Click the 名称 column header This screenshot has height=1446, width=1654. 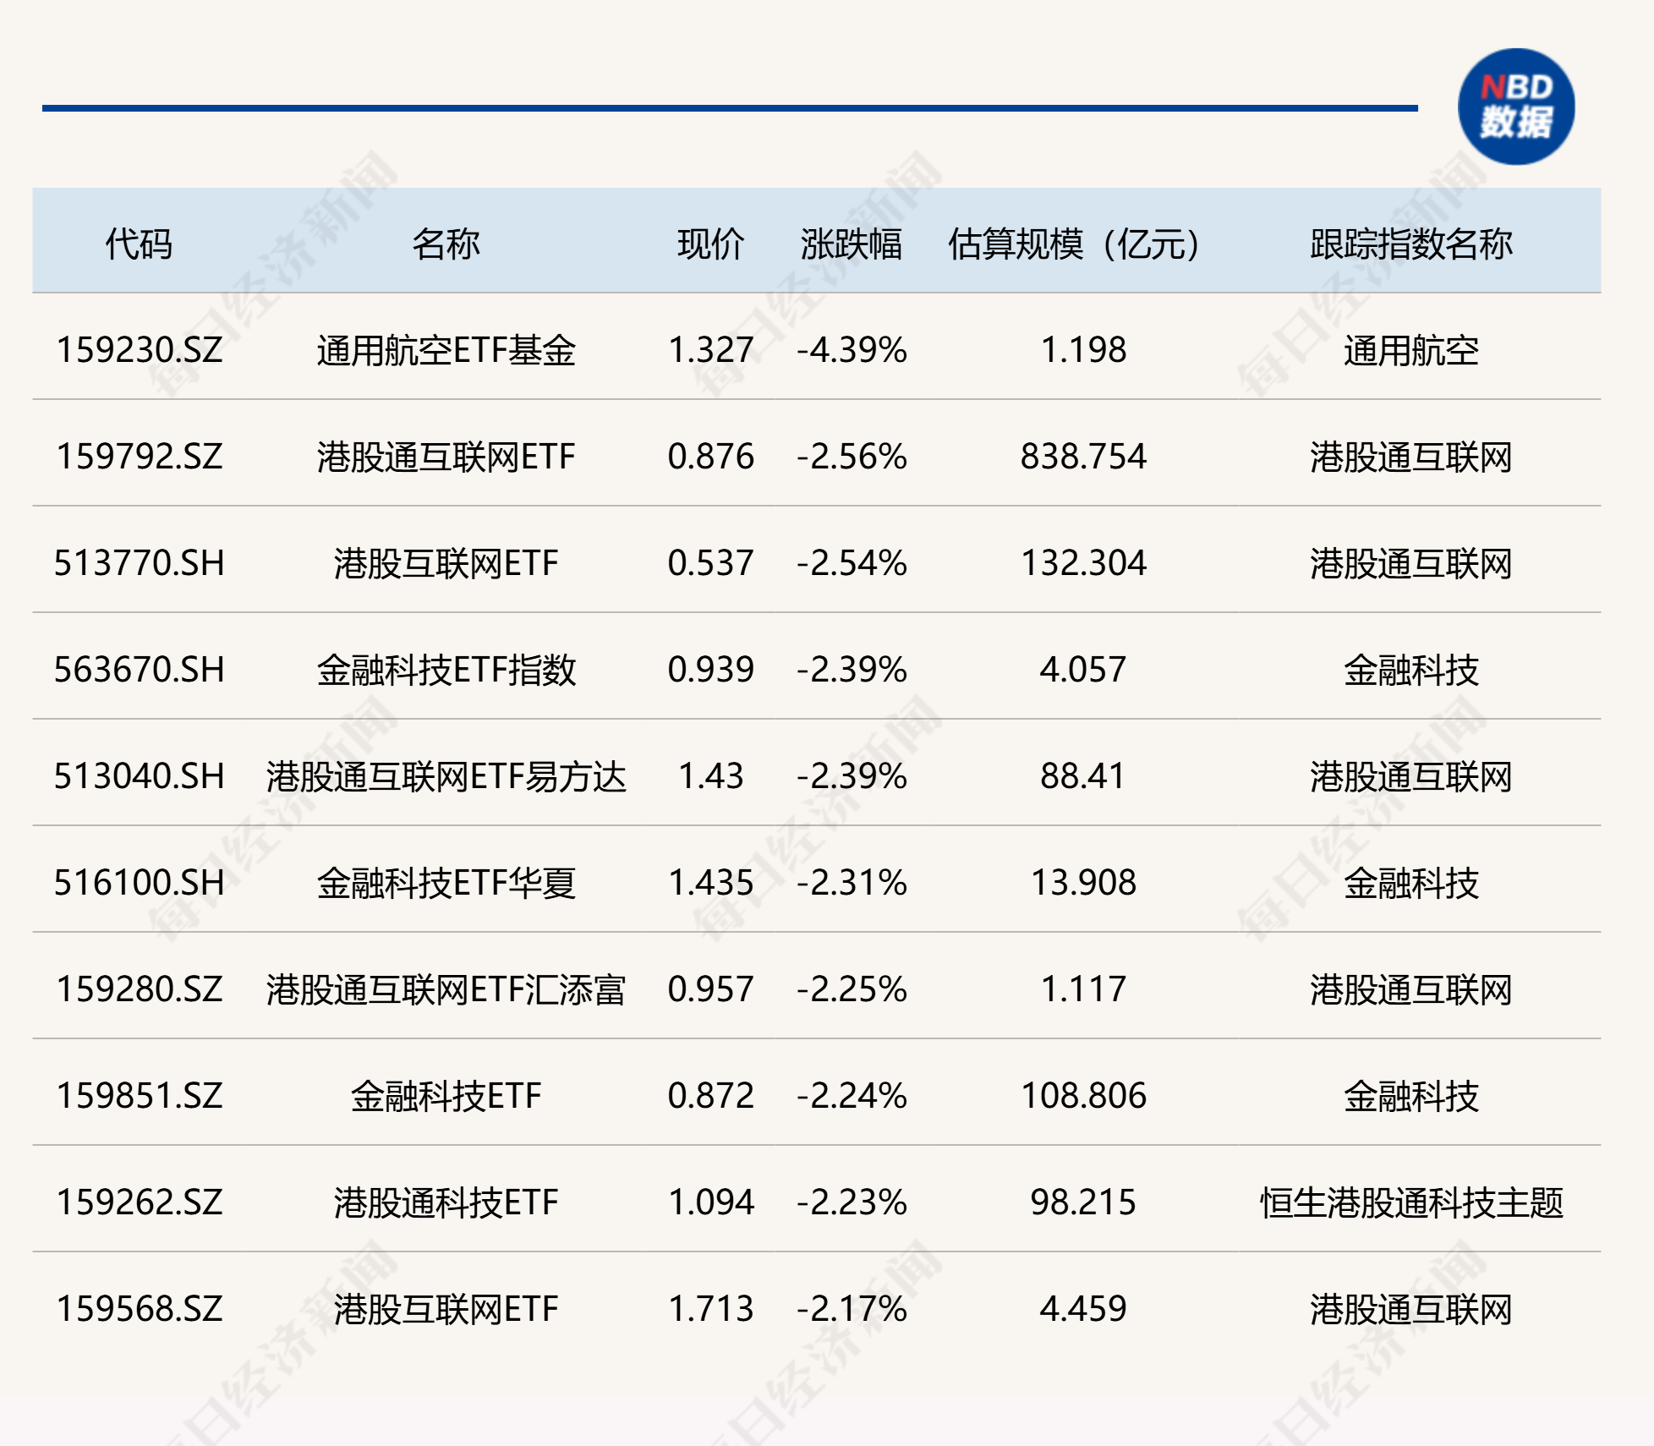[446, 244]
